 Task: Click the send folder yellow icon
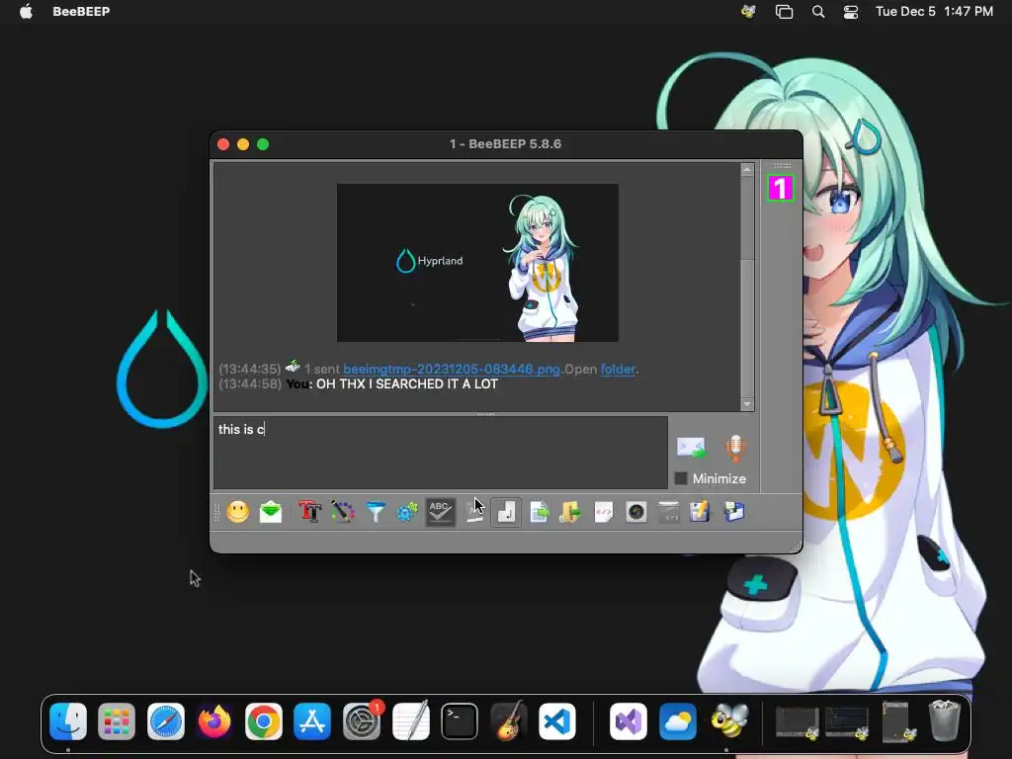pyautogui.click(x=570, y=513)
